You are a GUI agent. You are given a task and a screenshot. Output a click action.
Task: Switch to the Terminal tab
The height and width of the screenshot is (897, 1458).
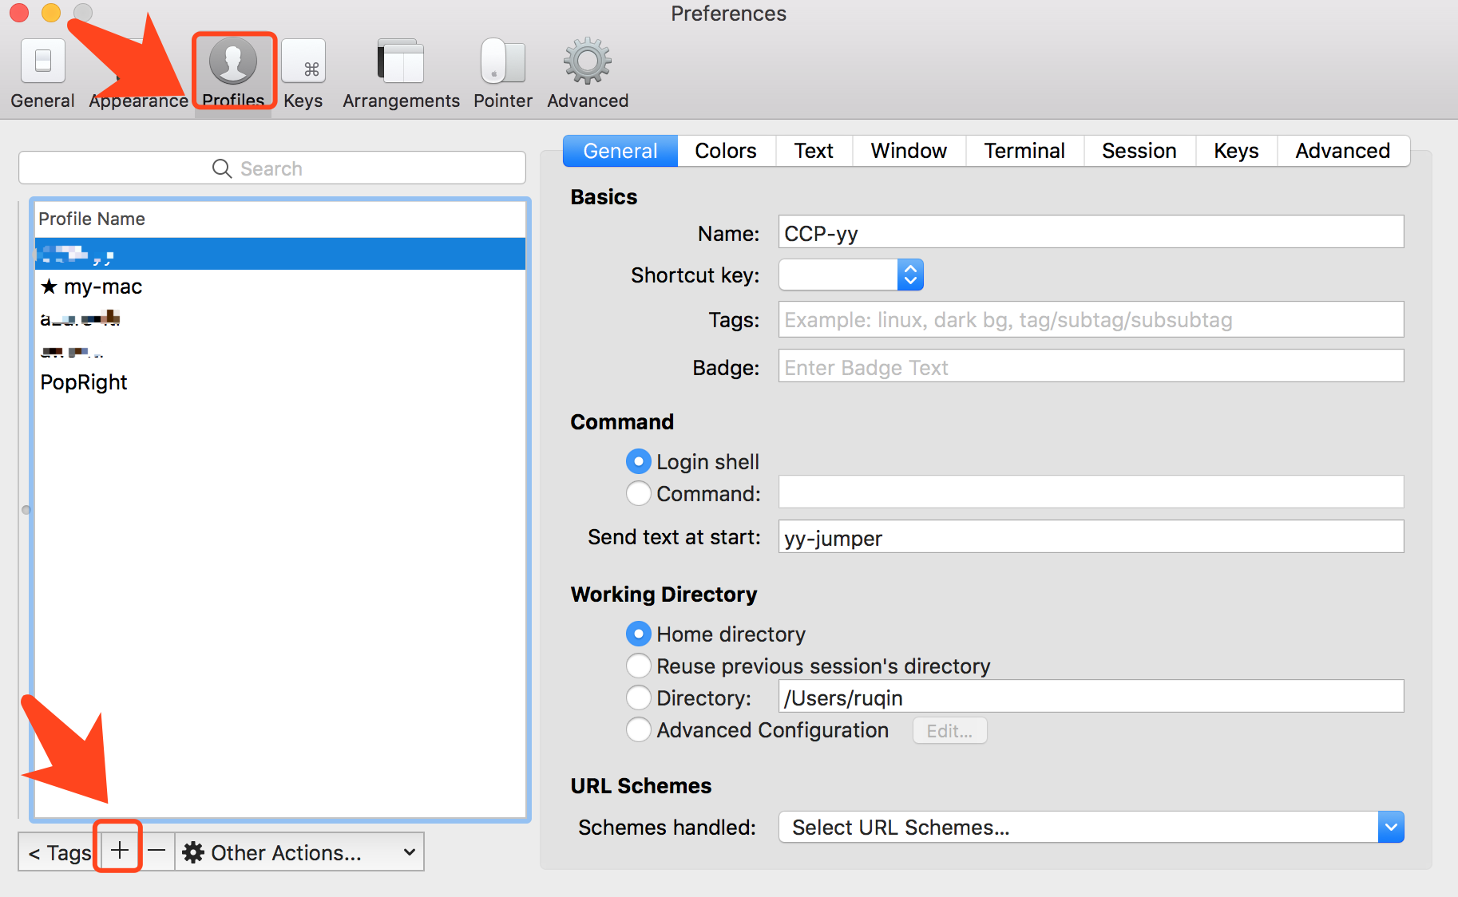tap(1024, 151)
